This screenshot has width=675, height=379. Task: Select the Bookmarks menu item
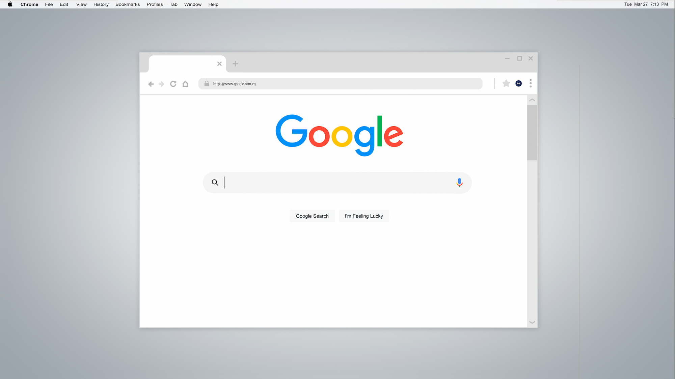tap(128, 4)
